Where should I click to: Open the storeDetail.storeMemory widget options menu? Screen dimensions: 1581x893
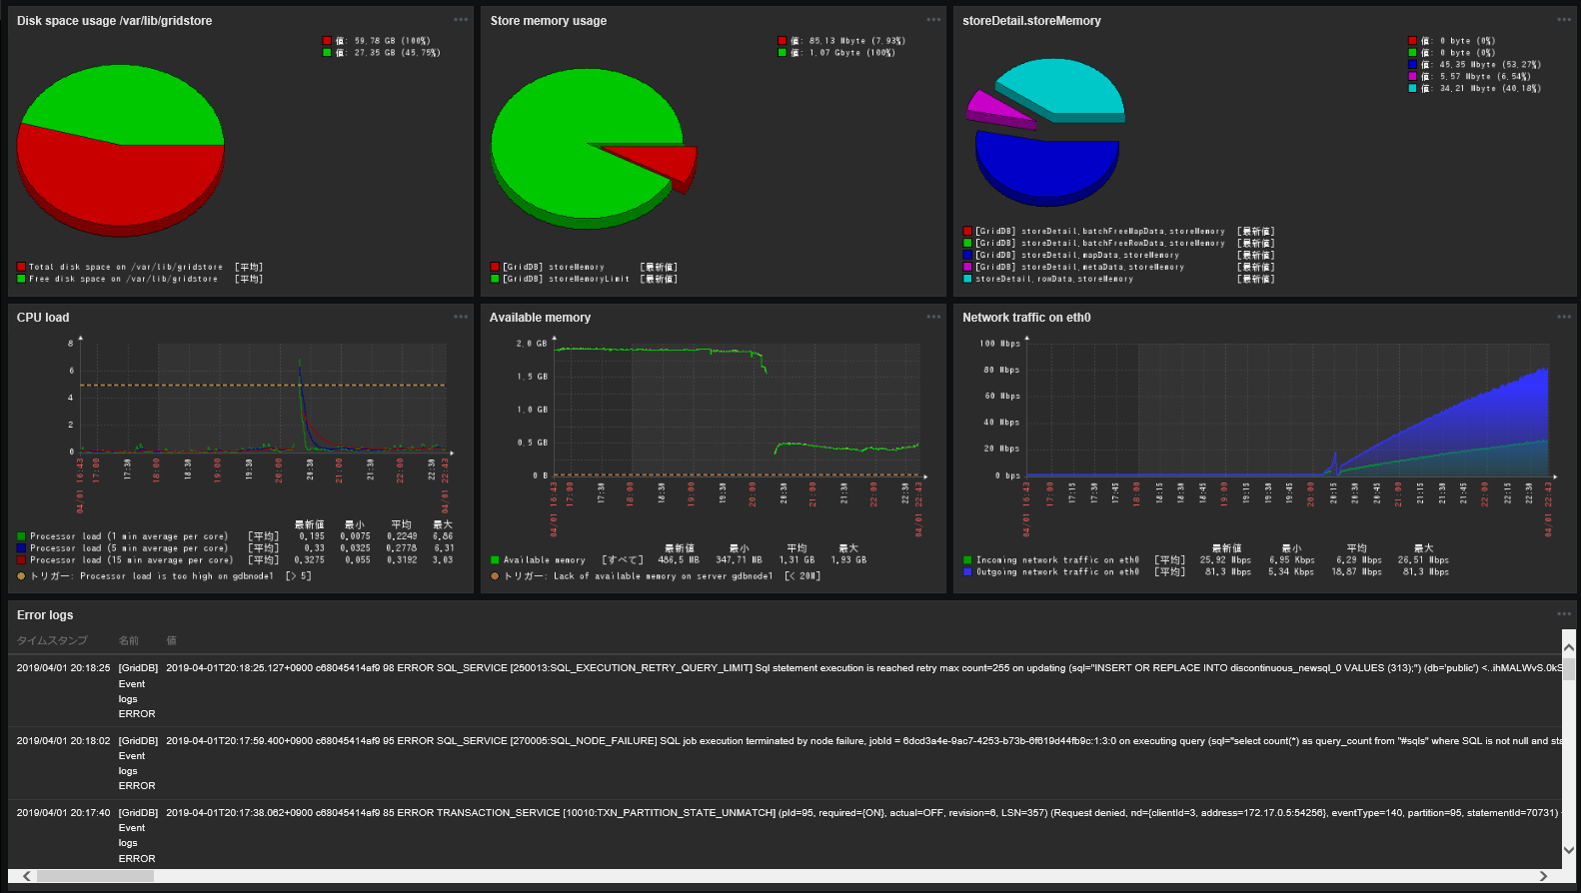tap(1563, 20)
